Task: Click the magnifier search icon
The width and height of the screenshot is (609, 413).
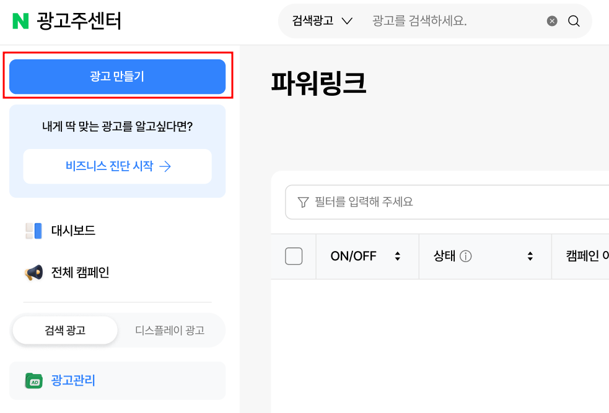Action: coord(574,21)
